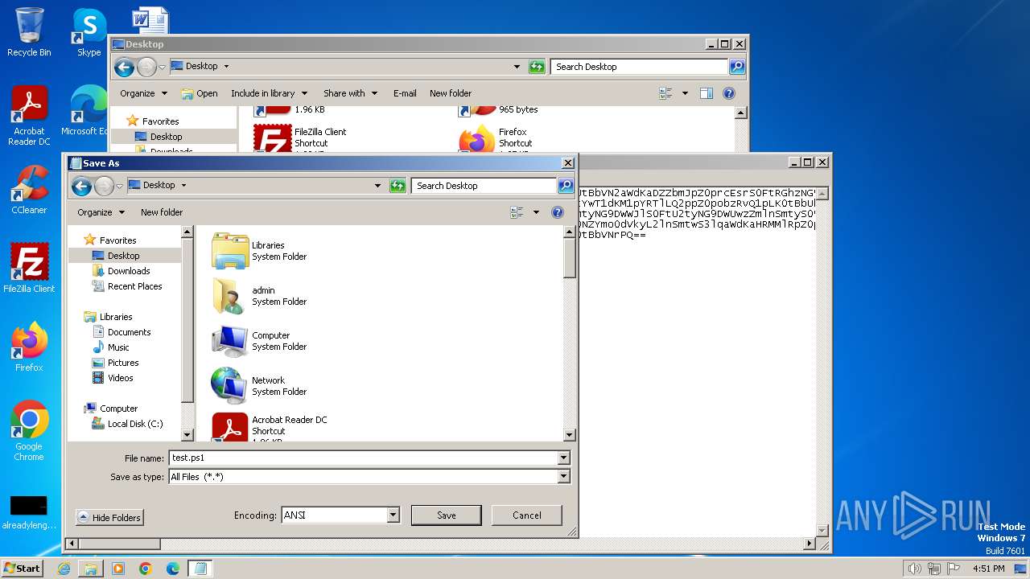
Task: Launch Firefox desktop shortcut
Action: pyautogui.click(x=29, y=347)
